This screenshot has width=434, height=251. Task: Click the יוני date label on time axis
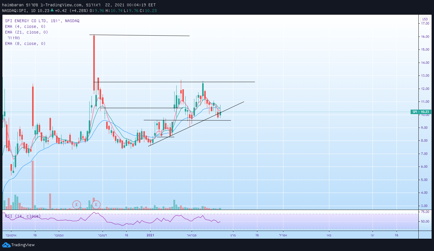coord(372,235)
